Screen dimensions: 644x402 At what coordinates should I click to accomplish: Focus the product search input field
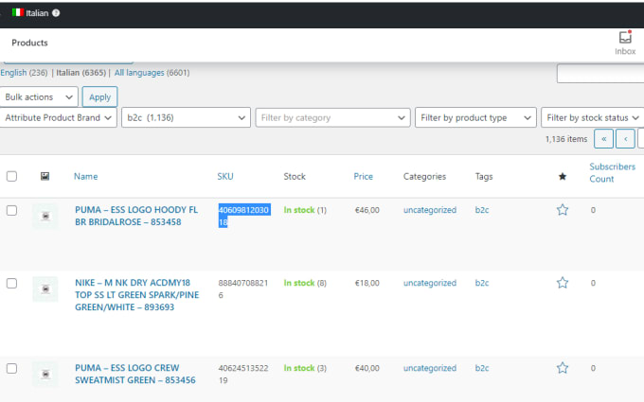(x=600, y=74)
